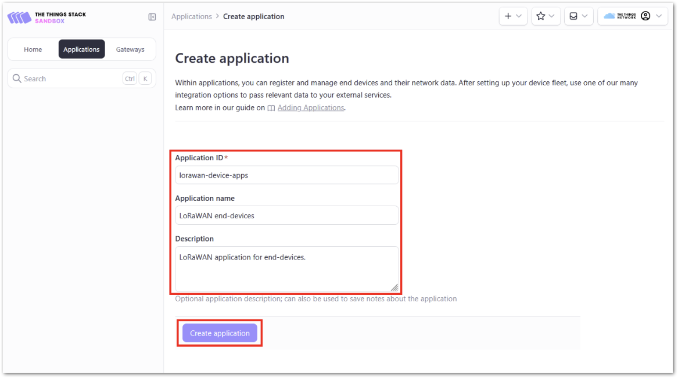The image size is (678, 378).
Task: Click the Applications breadcrumb link
Action: click(192, 16)
